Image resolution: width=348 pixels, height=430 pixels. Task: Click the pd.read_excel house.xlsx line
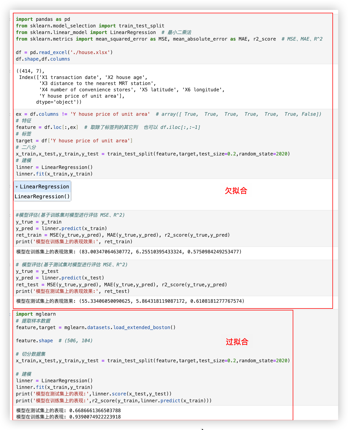(64, 52)
